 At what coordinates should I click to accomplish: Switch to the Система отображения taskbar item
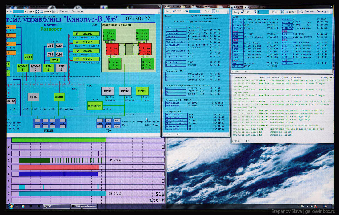[84, 206]
